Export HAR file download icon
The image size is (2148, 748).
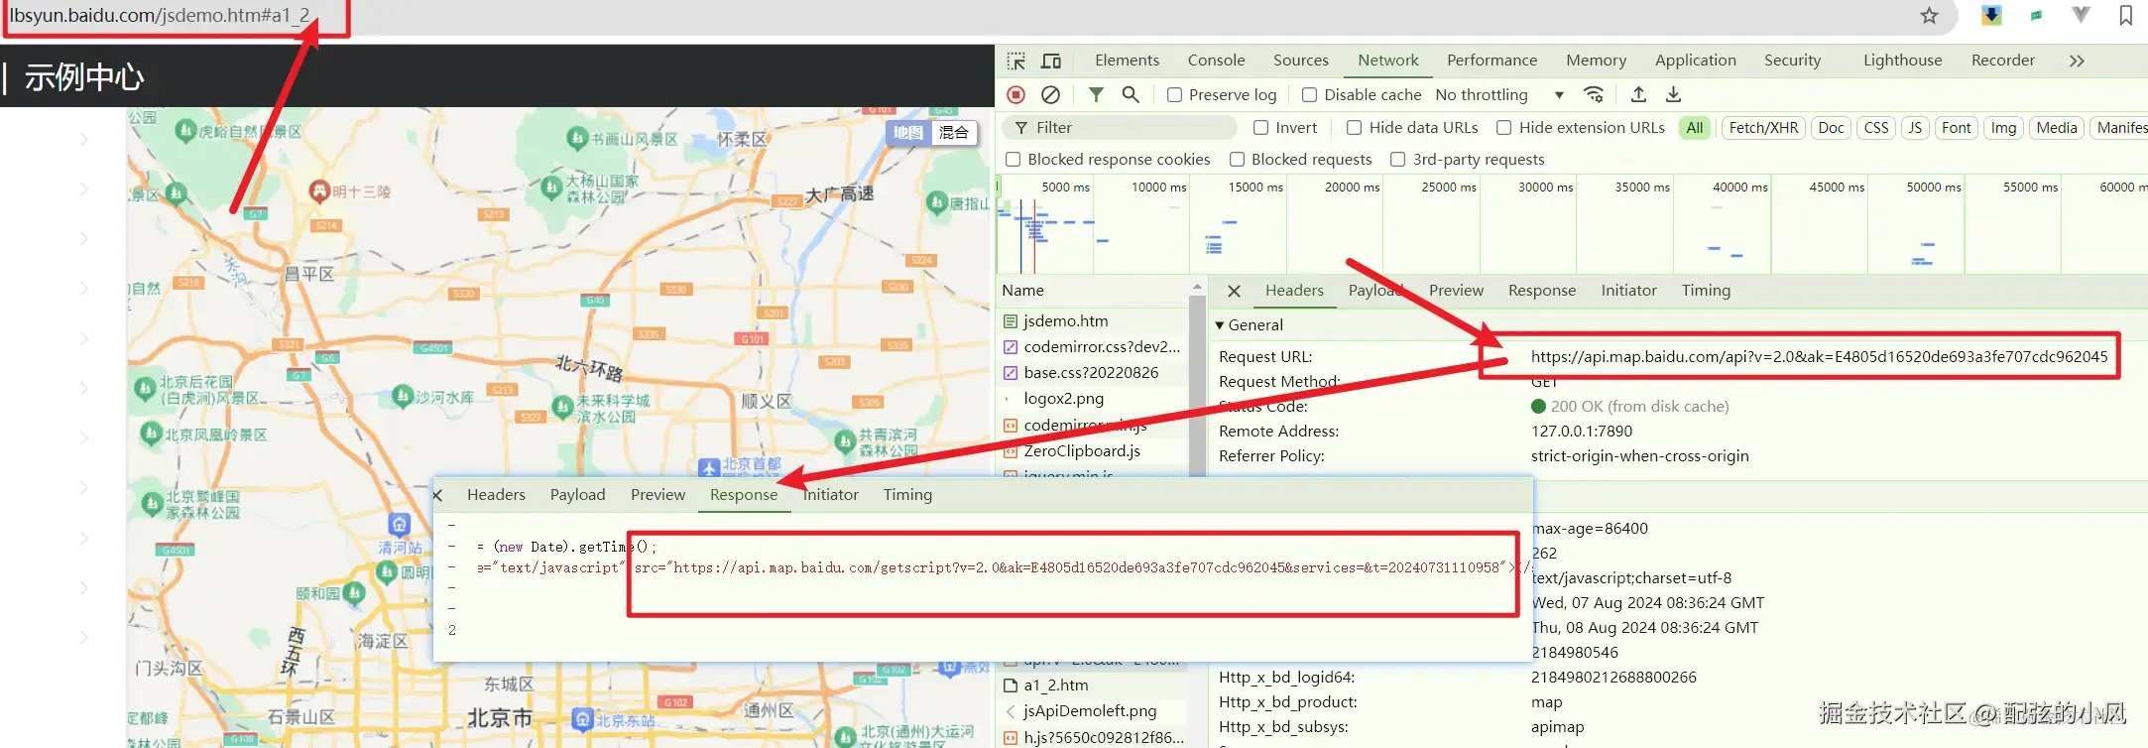click(x=1673, y=94)
